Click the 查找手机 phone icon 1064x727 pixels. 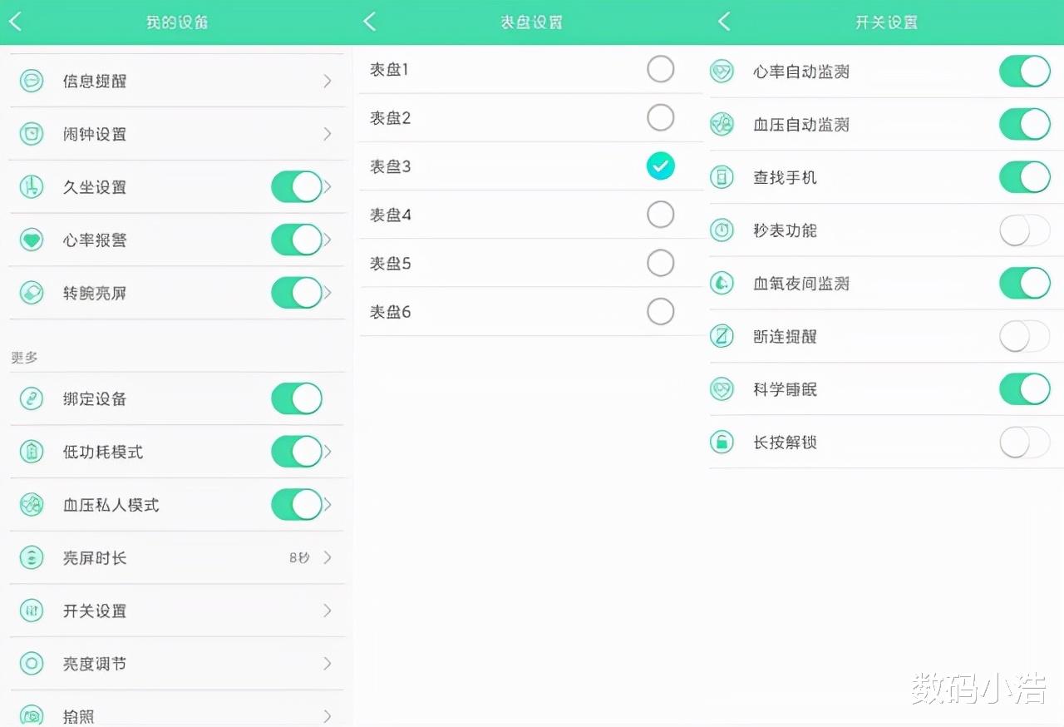[722, 177]
